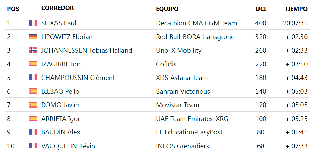Image resolution: width=315 pixels, height=151 pixels.
Task: Click the French flag beside BAUDIN Alex
Action: point(33,132)
